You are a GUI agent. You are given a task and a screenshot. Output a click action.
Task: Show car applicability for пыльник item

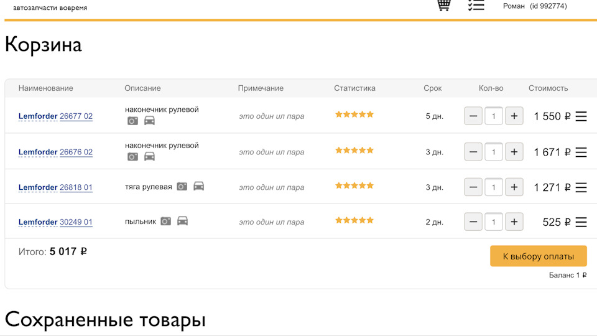tap(182, 221)
